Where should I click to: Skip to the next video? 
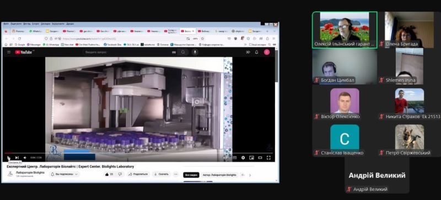click(x=17, y=158)
